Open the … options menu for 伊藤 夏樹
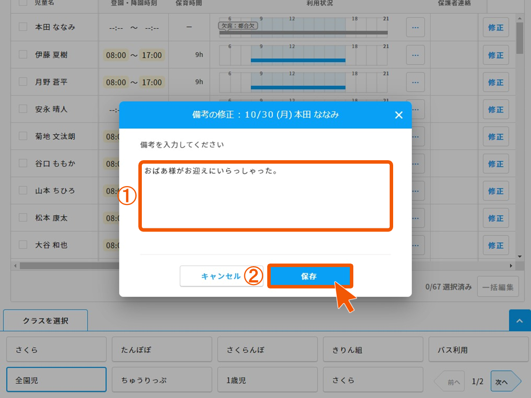 (416, 55)
